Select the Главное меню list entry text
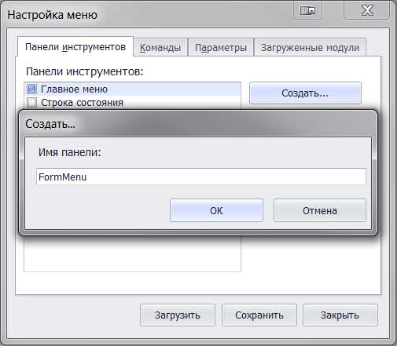 click(74, 89)
